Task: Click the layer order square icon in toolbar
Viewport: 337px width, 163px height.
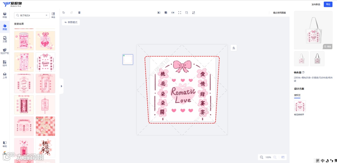Action: (x=166, y=13)
